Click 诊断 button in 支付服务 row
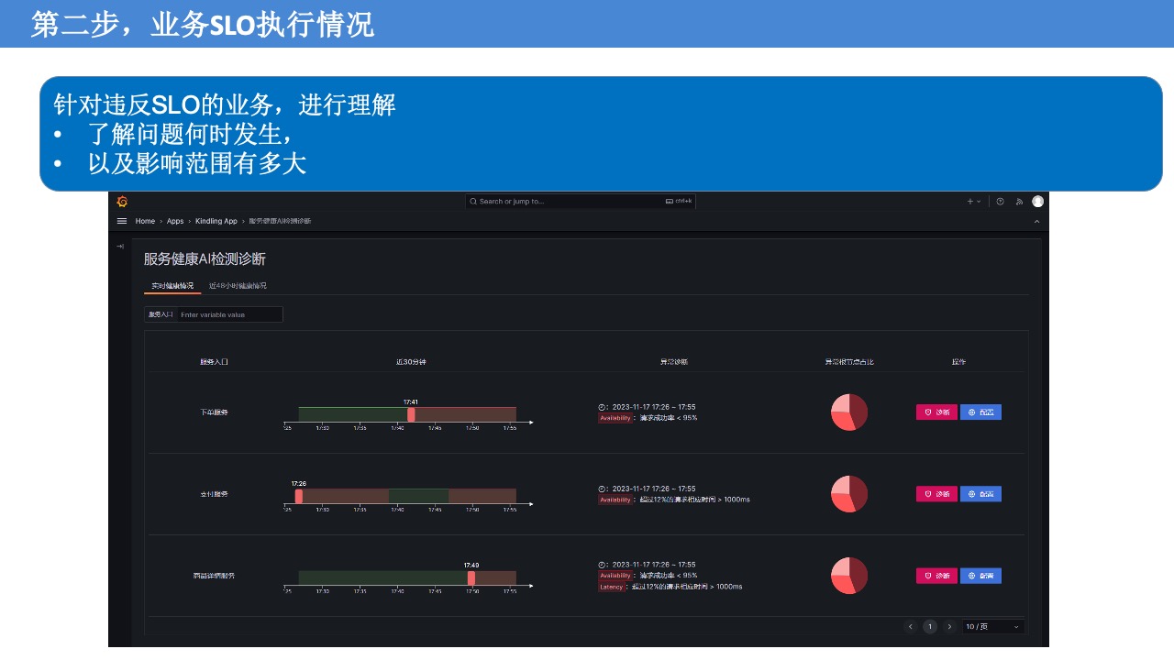The height and width of the screenshot is (660, 1174). 936,494
